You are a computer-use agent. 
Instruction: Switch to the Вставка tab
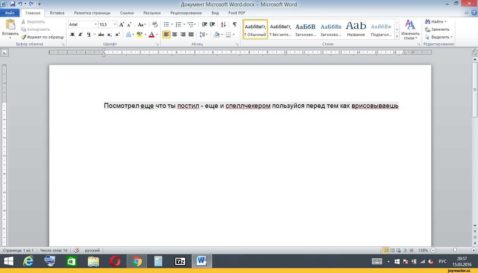(57, 13)
